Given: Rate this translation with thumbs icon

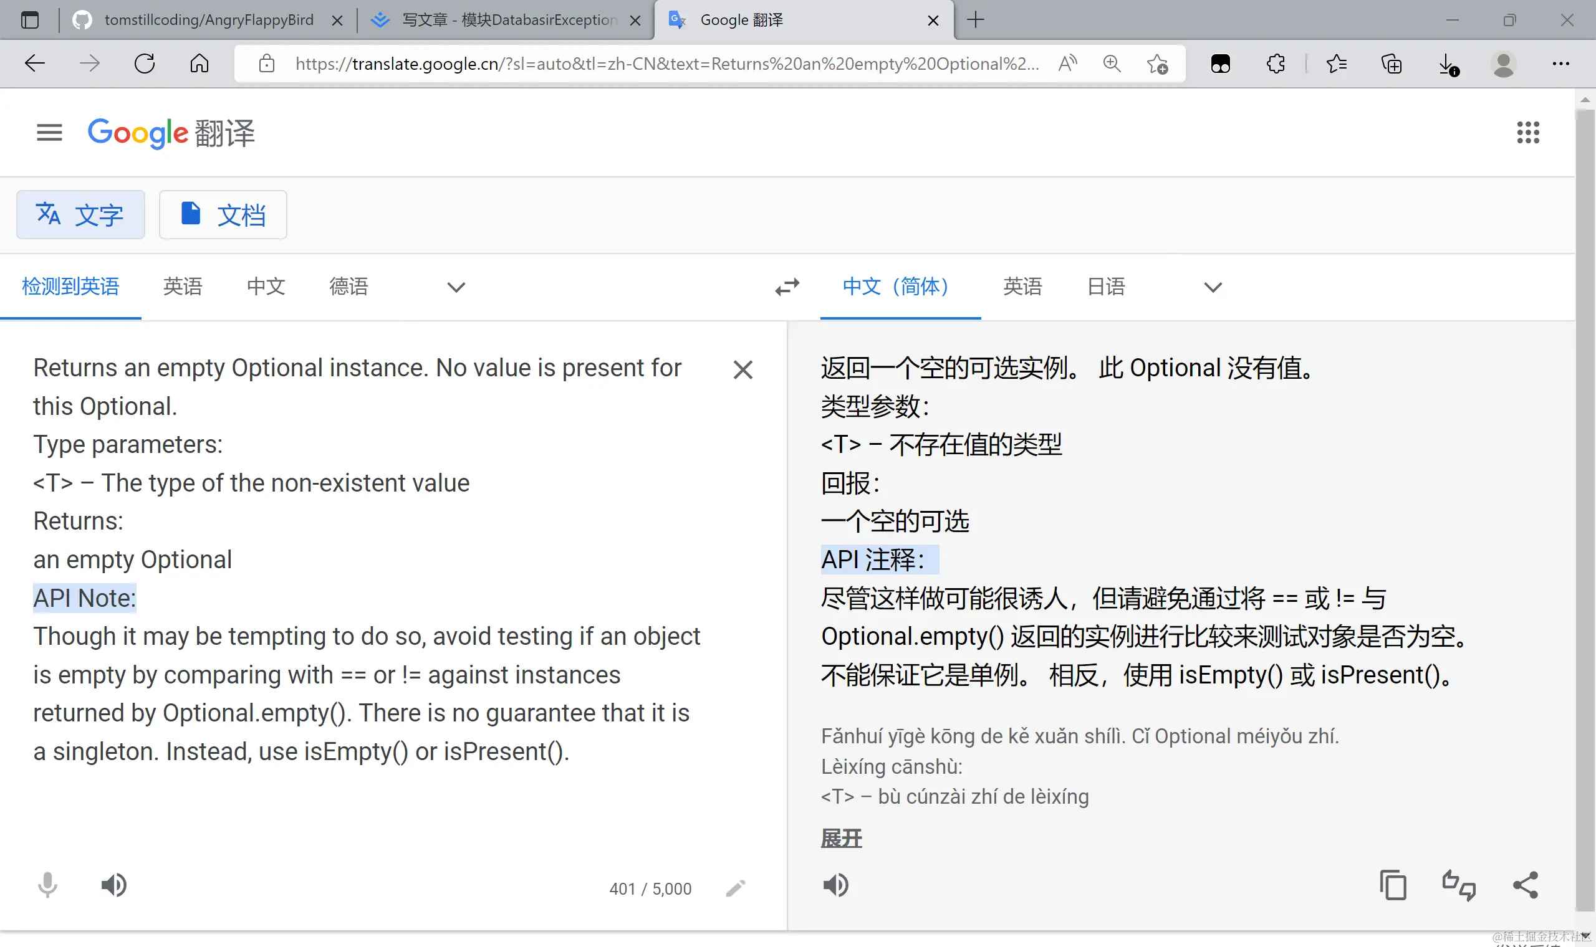Looking at the screenshot, I should [x=1459, y=885].
